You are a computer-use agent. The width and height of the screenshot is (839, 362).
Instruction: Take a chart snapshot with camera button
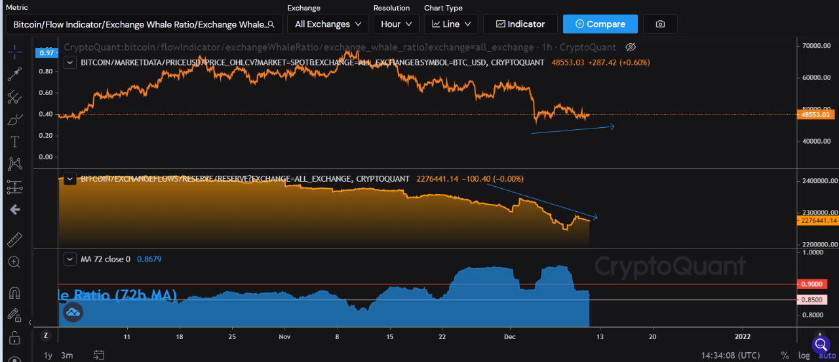660,24
